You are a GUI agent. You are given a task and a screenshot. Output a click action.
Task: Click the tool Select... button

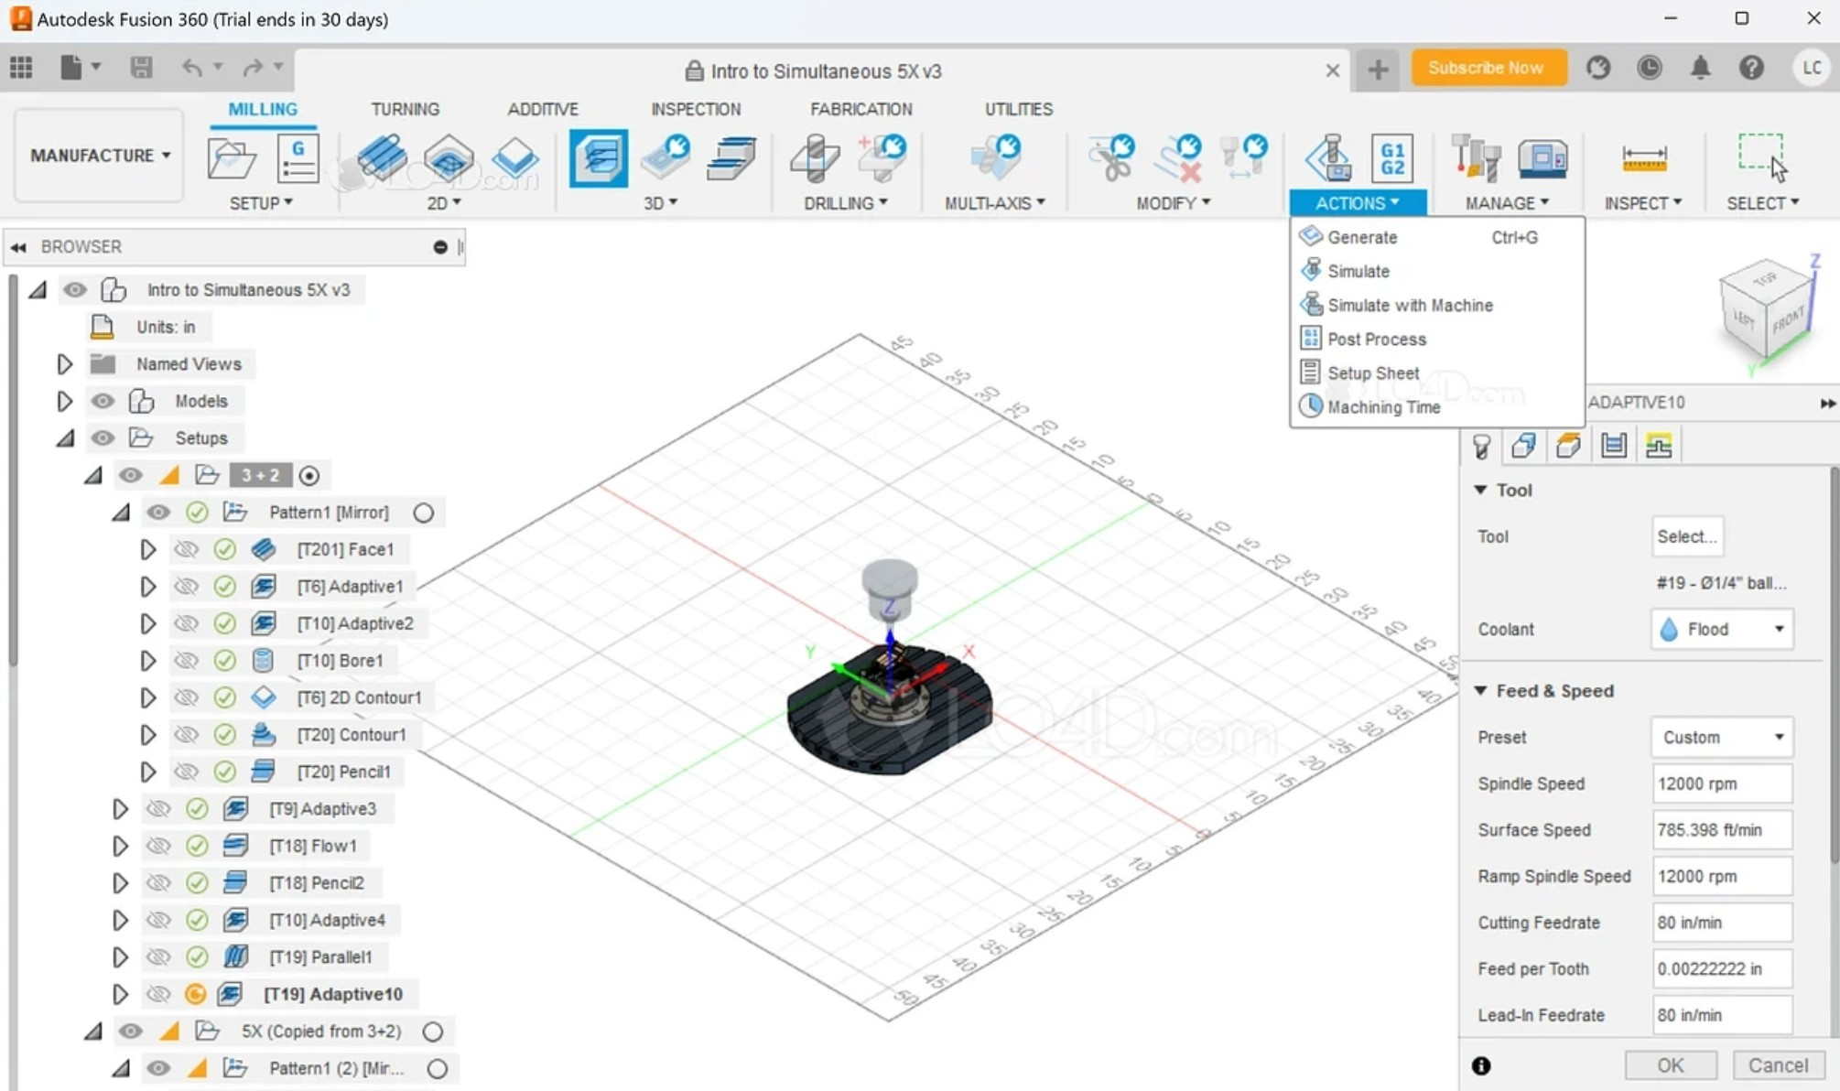[1687, 536]
